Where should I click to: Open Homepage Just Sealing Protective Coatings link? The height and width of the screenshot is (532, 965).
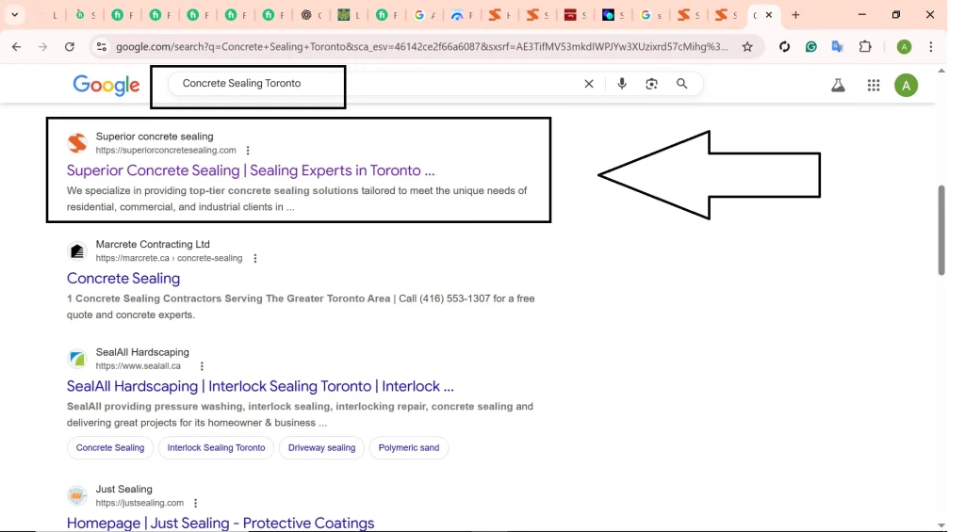221,523
